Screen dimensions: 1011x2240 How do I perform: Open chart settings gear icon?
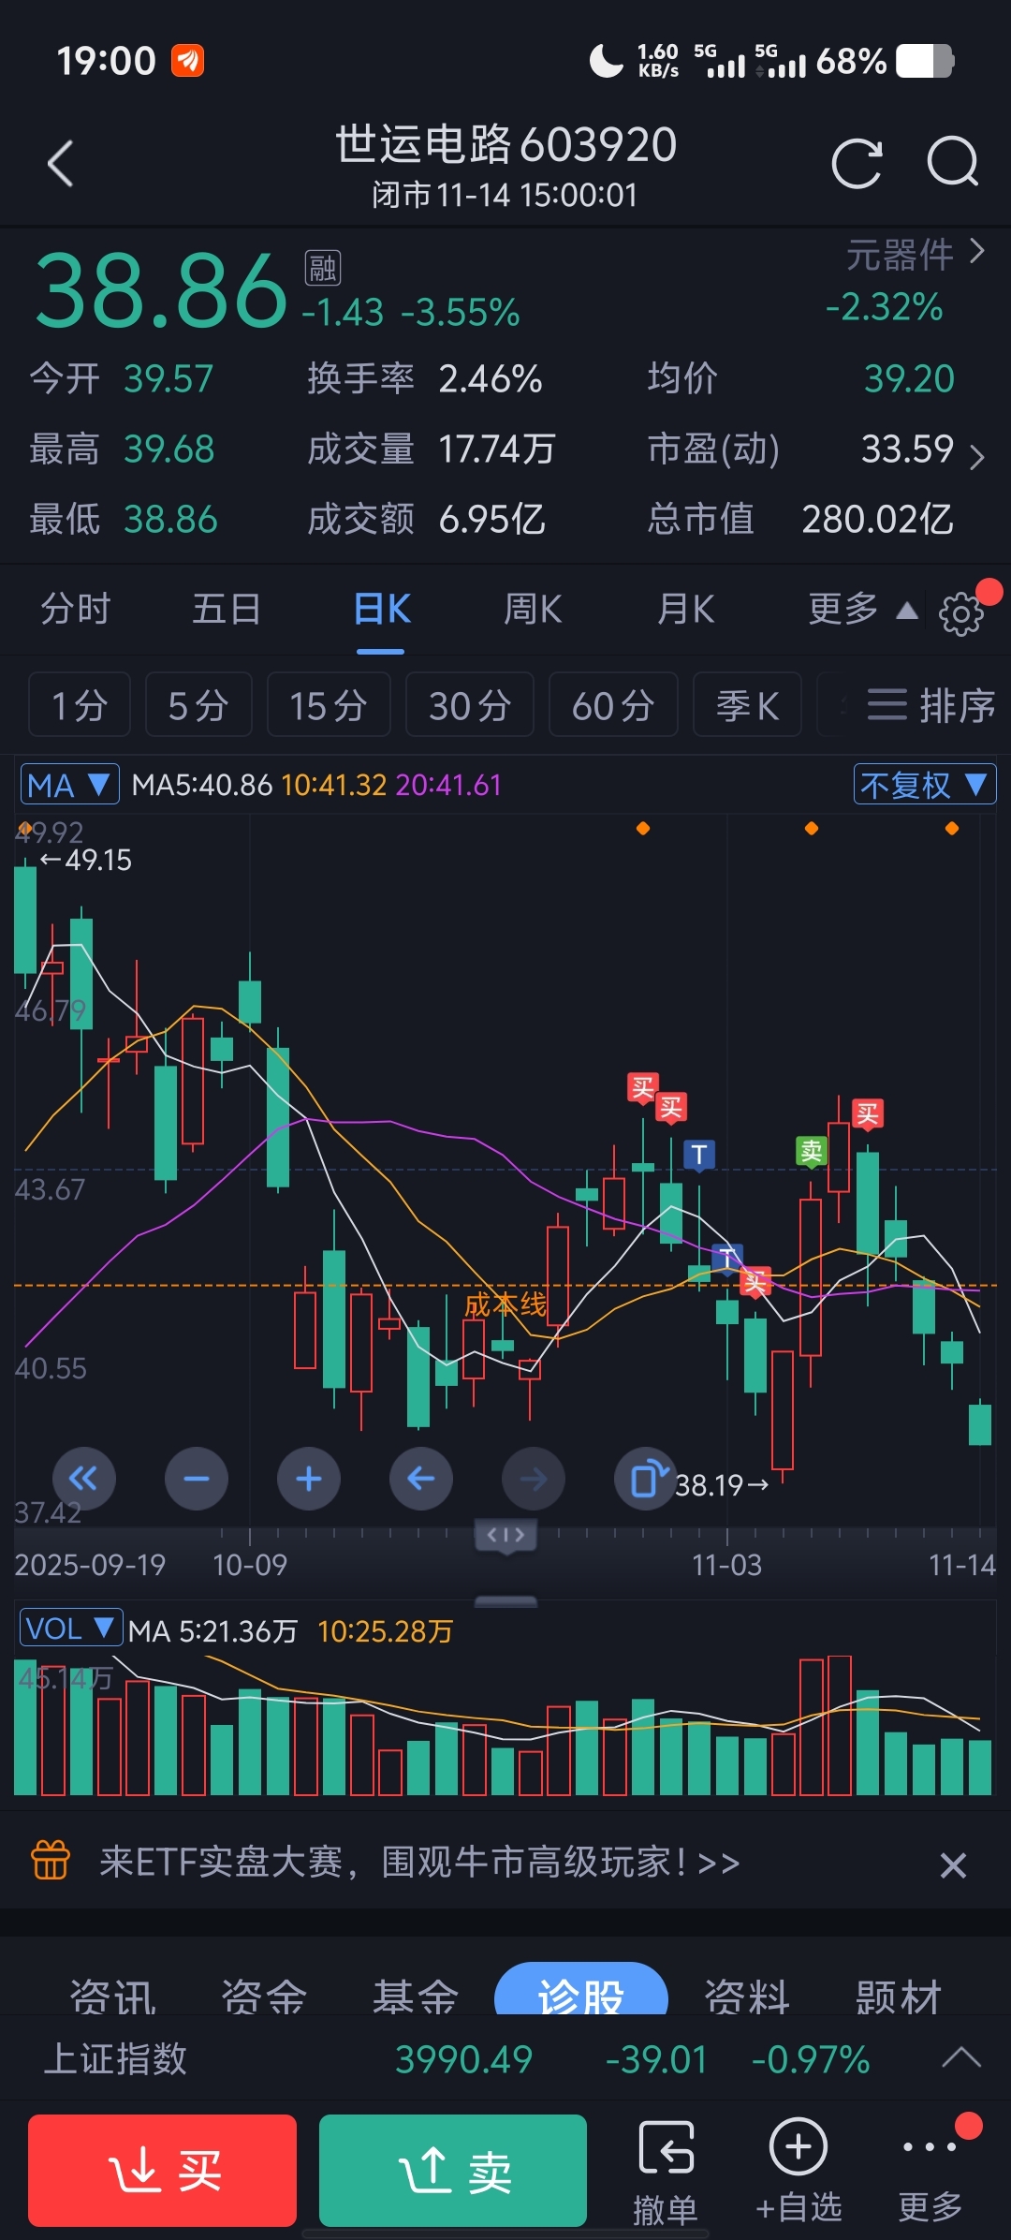pyautogui.click(x=960, y=614)
